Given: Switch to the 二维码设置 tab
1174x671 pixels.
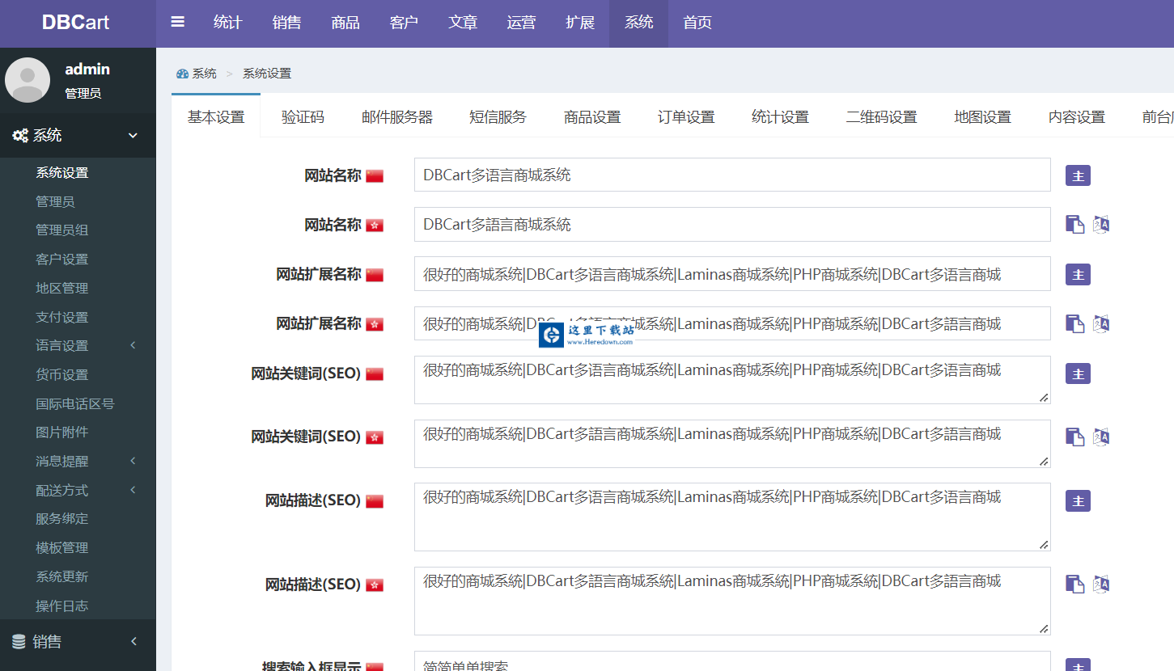Looking at the screenshot, I should (x=881, y=117).
